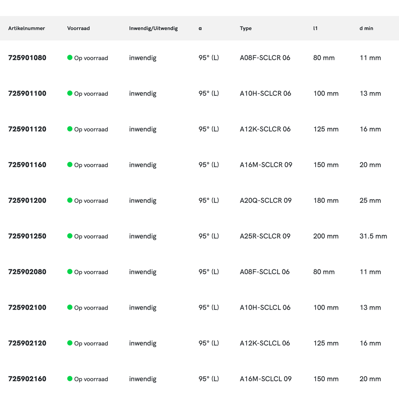Open product link 725902120
Viewport: 399px width, 399px height.
(27, 343)
